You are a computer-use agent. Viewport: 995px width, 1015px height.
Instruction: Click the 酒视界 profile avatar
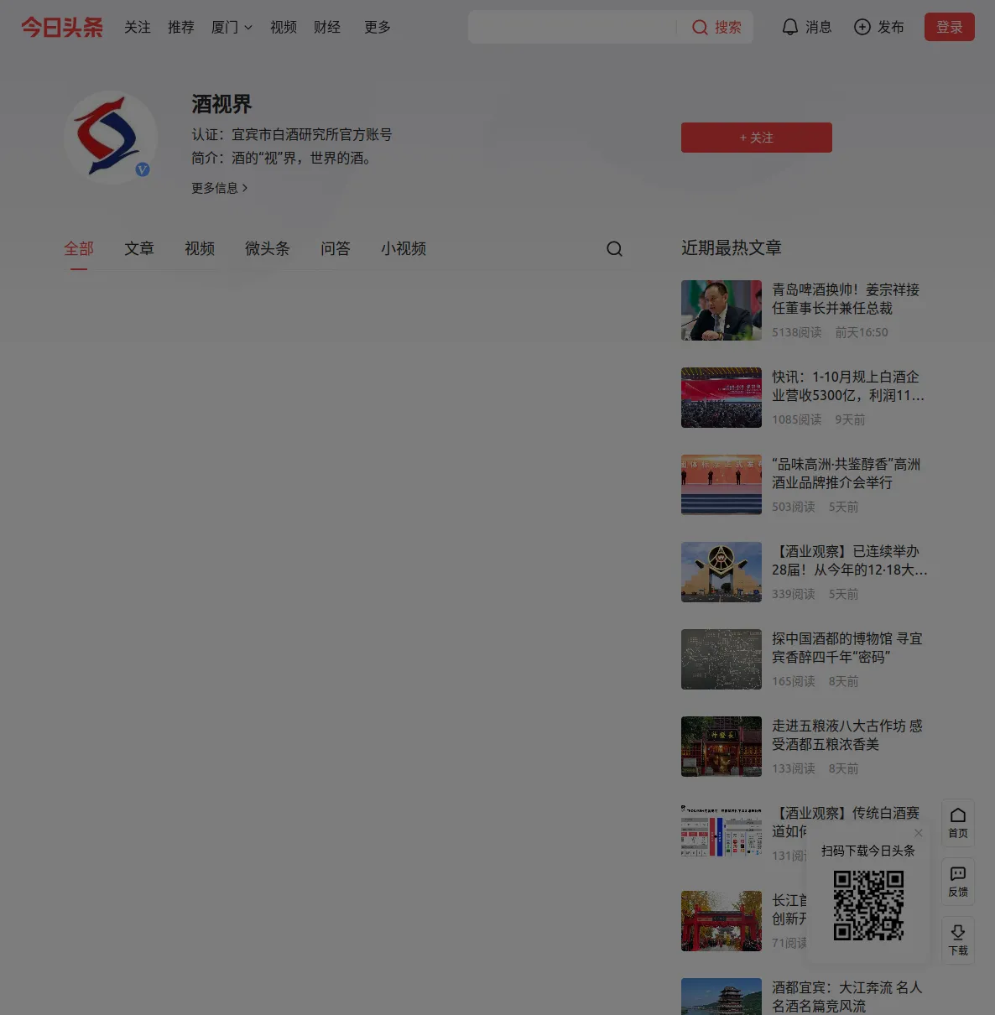(111, 138)
